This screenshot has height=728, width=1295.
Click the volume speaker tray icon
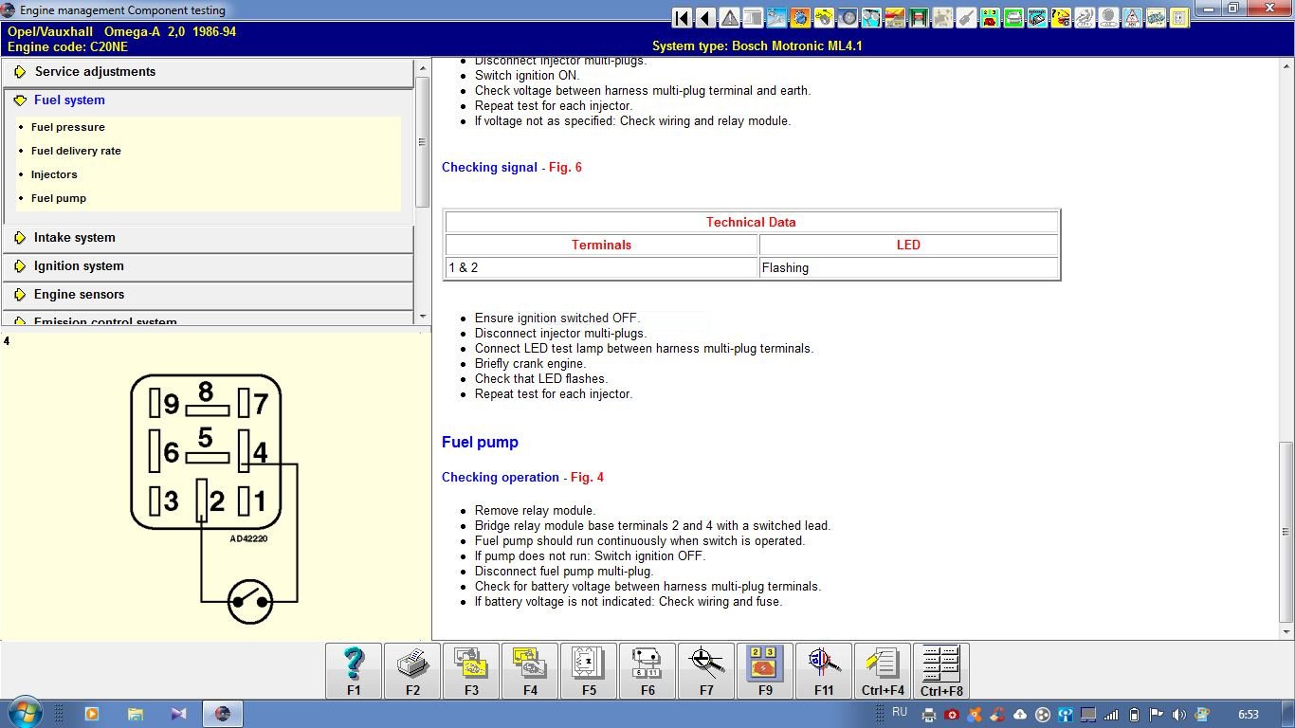point(1178,715)
